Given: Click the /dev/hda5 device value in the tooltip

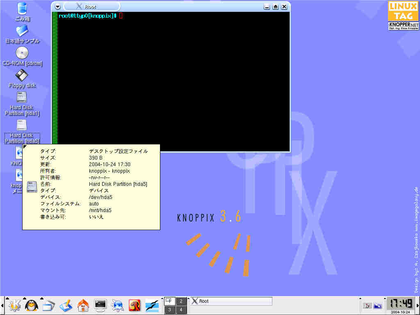Looking at the screenshot, I should point(100,197).
